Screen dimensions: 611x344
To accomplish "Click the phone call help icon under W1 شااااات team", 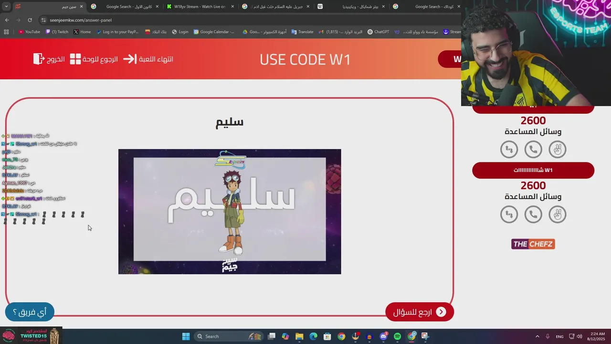I will click(533, 215).
